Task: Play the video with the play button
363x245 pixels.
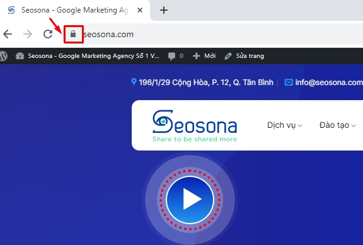Action: [x=190, y=200]
